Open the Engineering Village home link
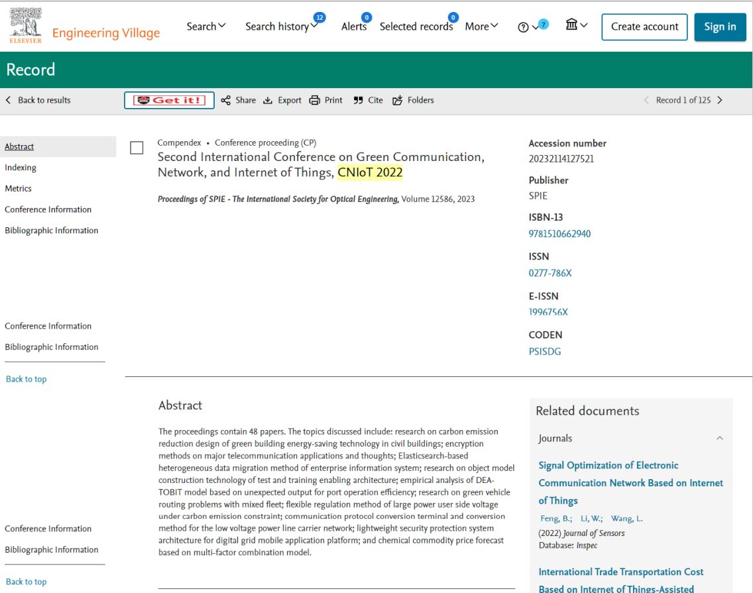753x593 pixels. [x=106, y=32]
